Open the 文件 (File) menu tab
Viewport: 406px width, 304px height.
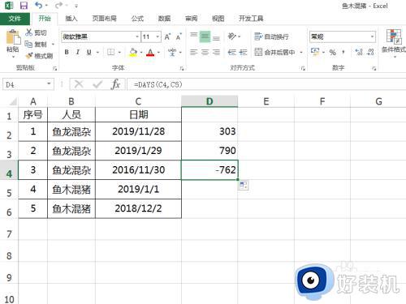pyautogui.click(x=15, y=19)
